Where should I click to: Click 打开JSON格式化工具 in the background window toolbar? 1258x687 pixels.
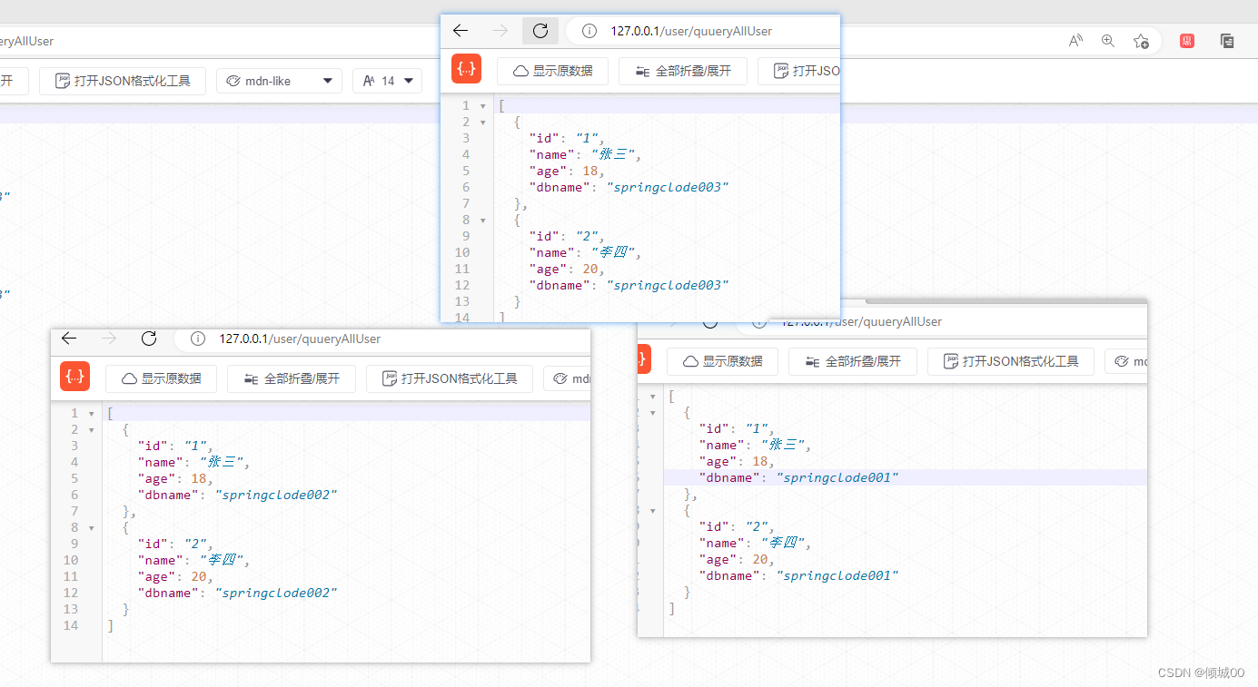point(123,81)
